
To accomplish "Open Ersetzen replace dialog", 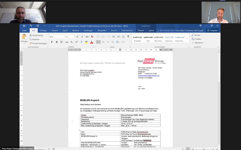I will (x=197, y=39).
